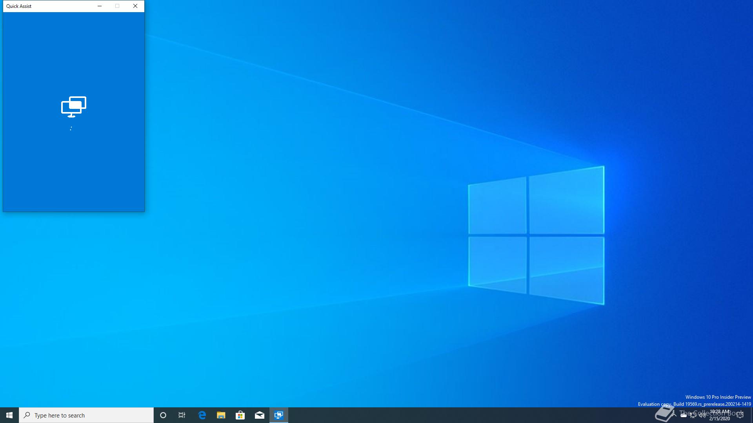Viewport: 753px width, 423px height.
Task: Click the Quick Assist screen-share logo
Action: [x=73, y=107]
